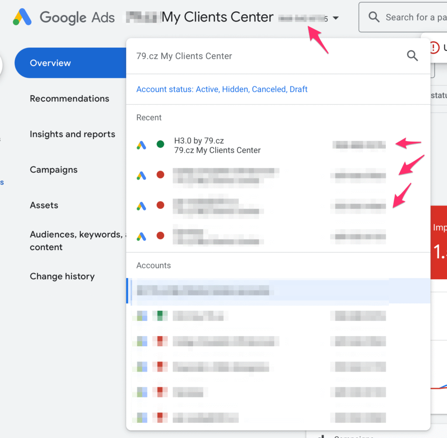View Change history in the sidebar
447x438 pixels.
pyautogui.click(x=62, y=276)
